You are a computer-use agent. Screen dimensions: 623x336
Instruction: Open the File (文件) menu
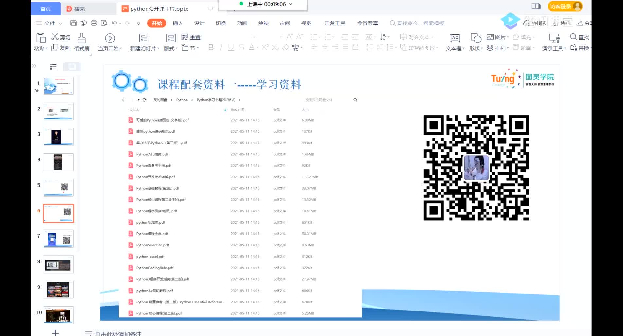[x=49, y=23]
